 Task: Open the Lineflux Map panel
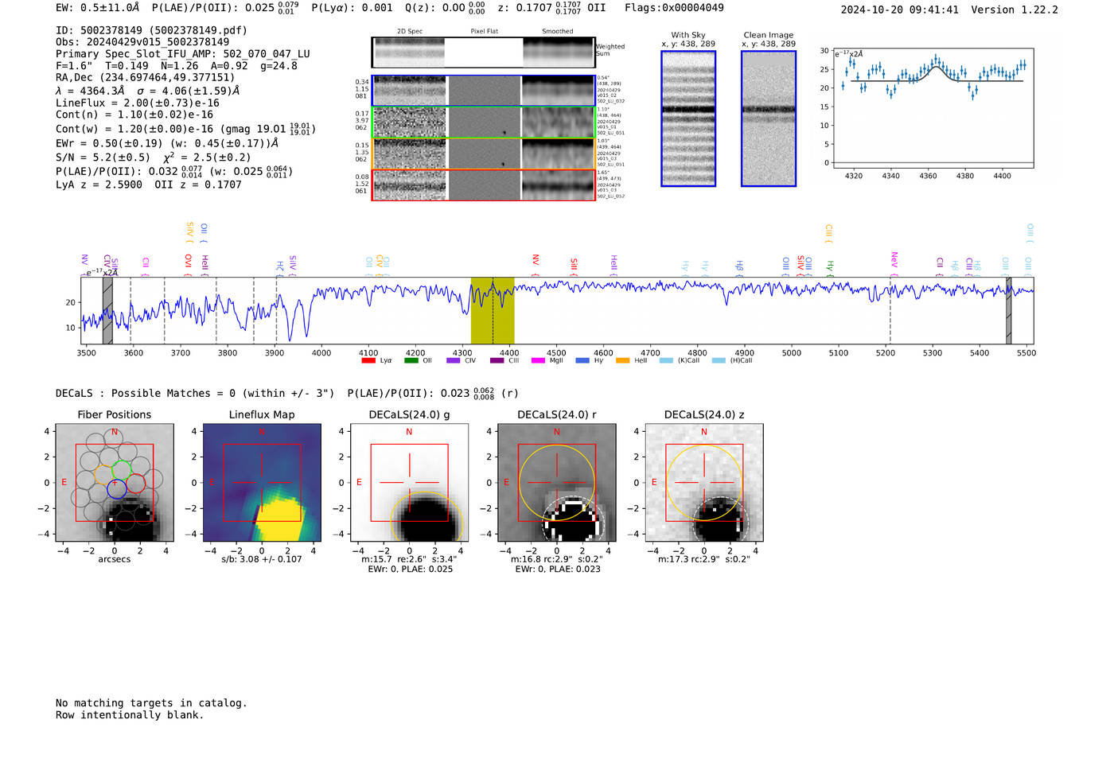(x=262, y=482)
